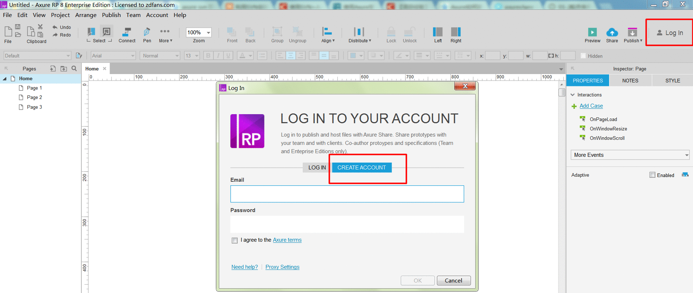
Task: Select the Pen tool
Action: tap(147, 35)
